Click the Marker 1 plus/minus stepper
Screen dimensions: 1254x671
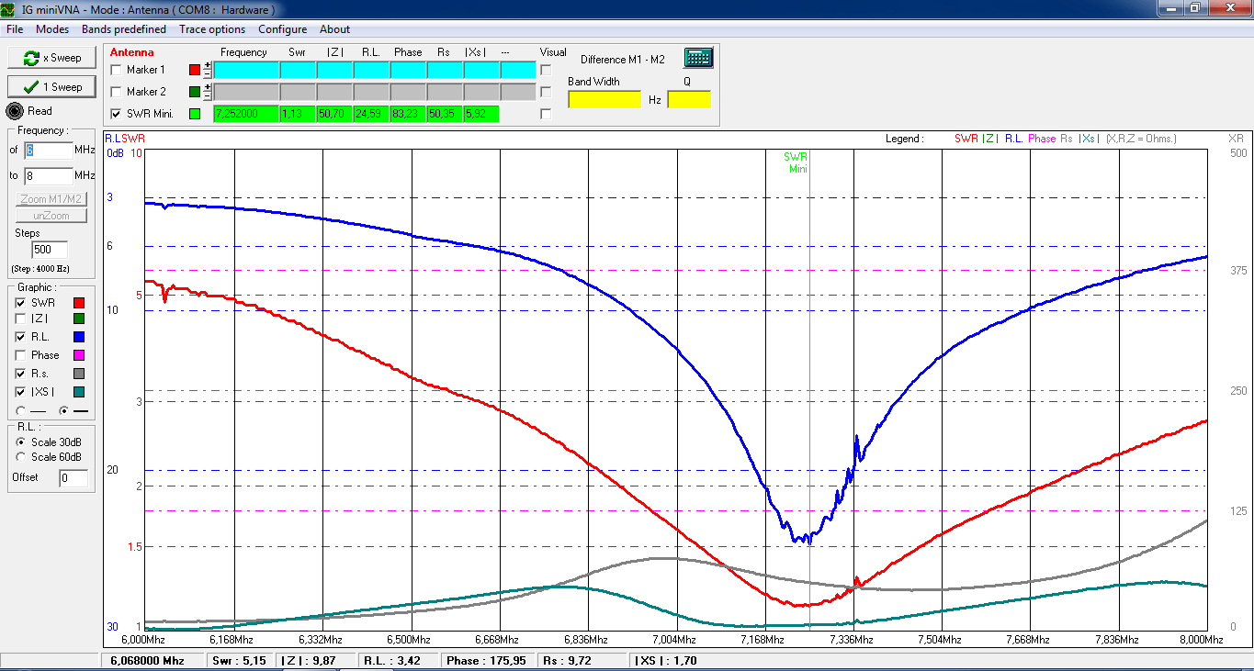click(208, 70)
